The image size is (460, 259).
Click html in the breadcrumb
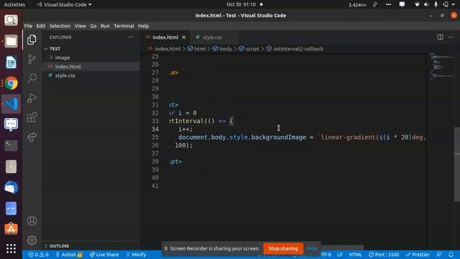tap(200, 49)
